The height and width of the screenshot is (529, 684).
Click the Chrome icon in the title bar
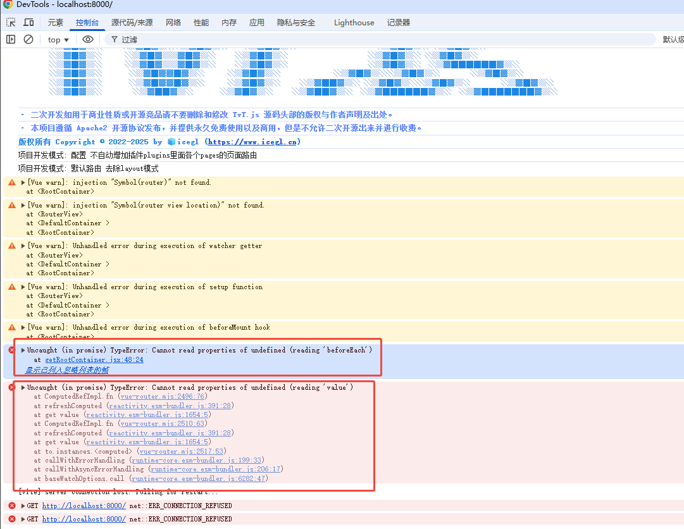[x=8, y=4]
